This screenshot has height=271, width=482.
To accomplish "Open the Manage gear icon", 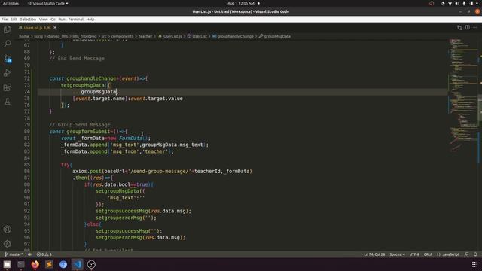I will click(7, 244).
